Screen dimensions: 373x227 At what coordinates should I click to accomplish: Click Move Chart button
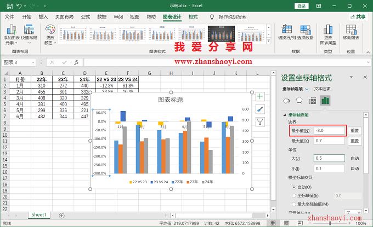(351, 32)
